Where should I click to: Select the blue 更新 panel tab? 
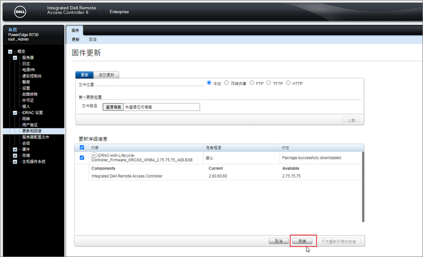click(84, 75)
